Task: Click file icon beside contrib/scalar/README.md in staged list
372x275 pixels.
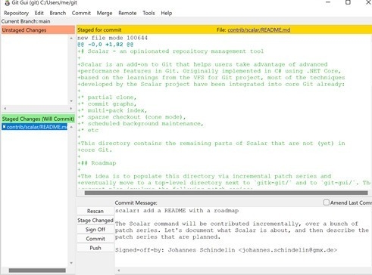Action: (x=4, y=126)
